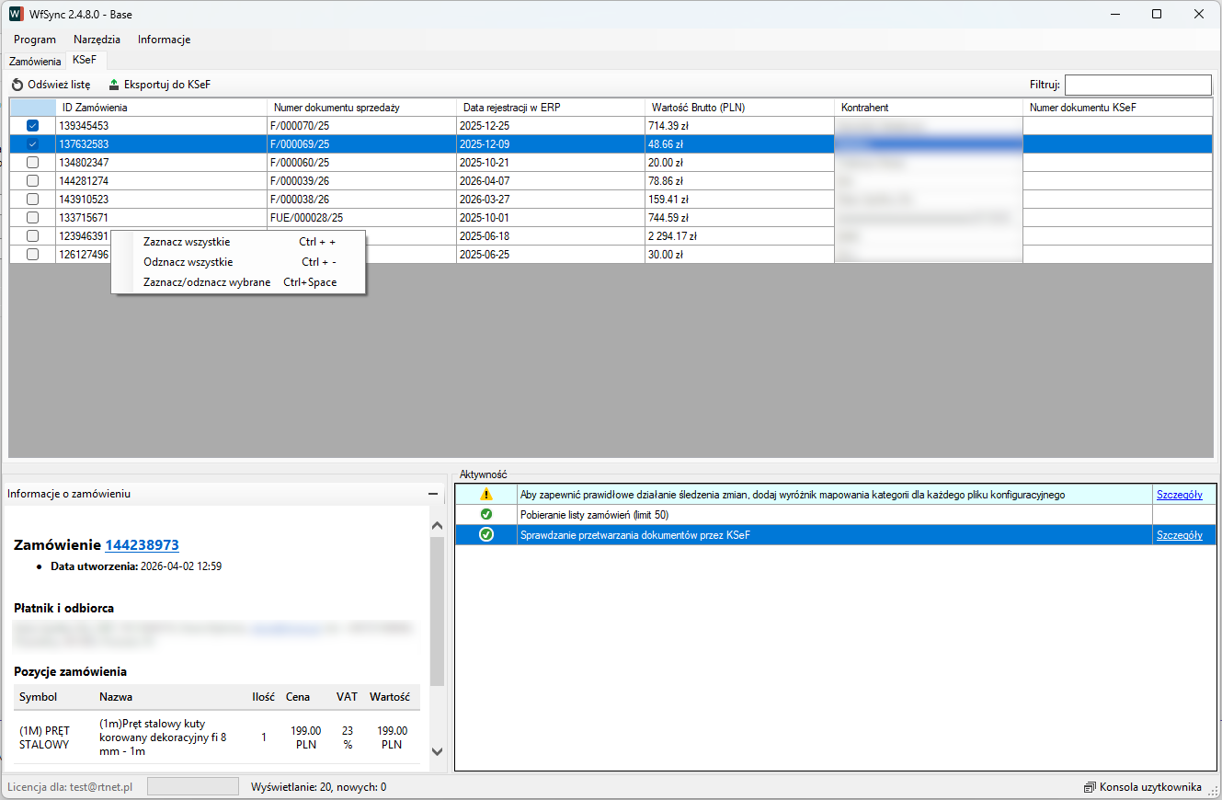Check the checkbox for order 134802347
The height and width of the screenshot is (800, 1222).
point(33,163)
